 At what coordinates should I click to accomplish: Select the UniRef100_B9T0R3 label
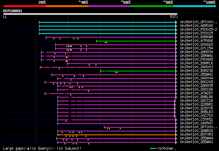pos(196,135)
